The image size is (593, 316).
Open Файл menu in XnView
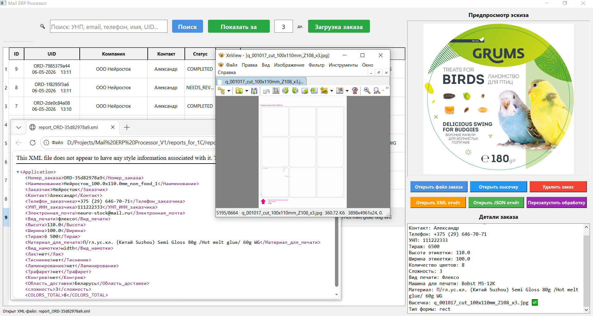point(232,65)
